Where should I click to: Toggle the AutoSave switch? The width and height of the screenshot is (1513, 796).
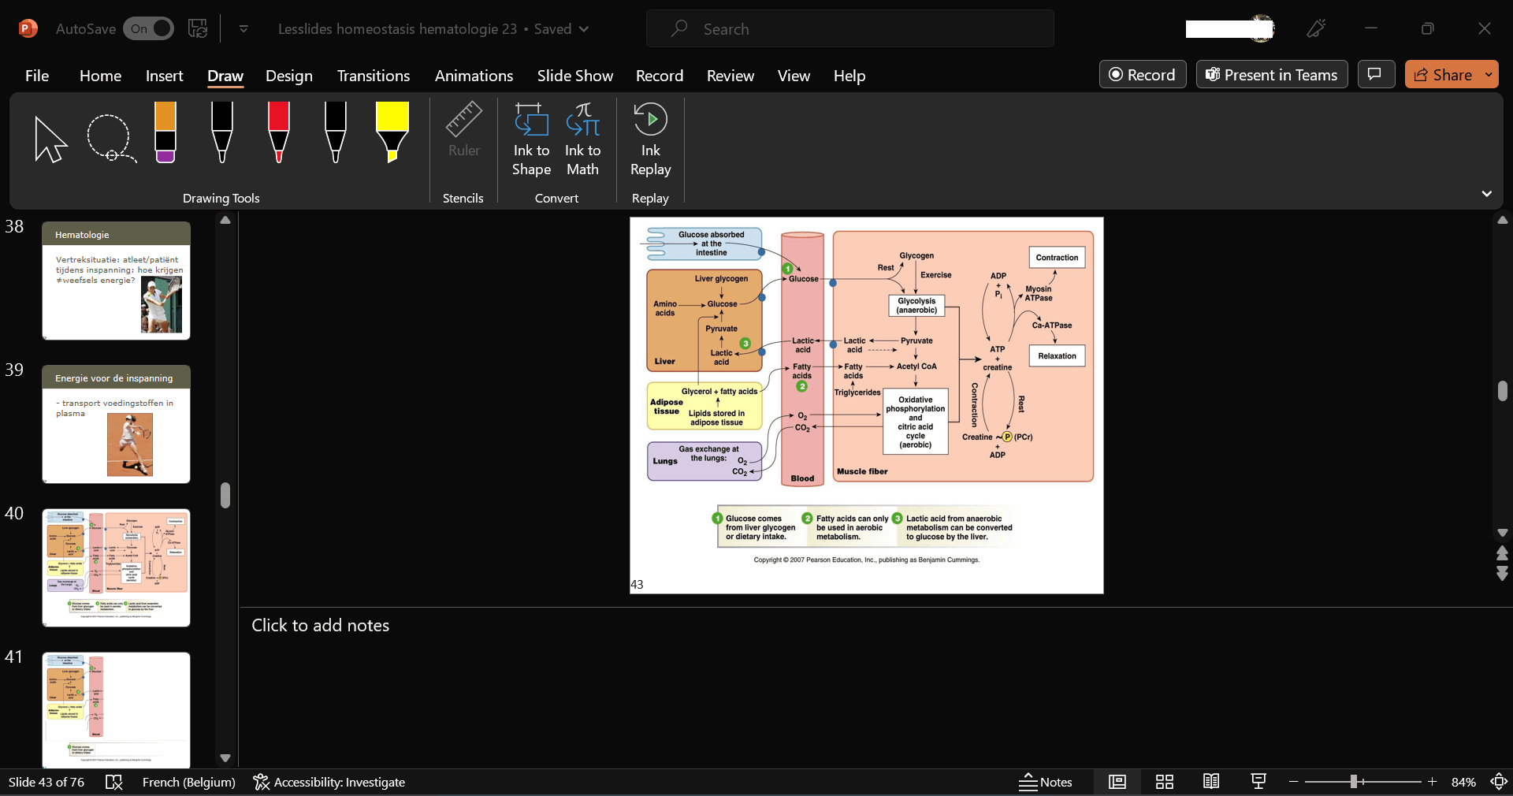pos(148,29)
